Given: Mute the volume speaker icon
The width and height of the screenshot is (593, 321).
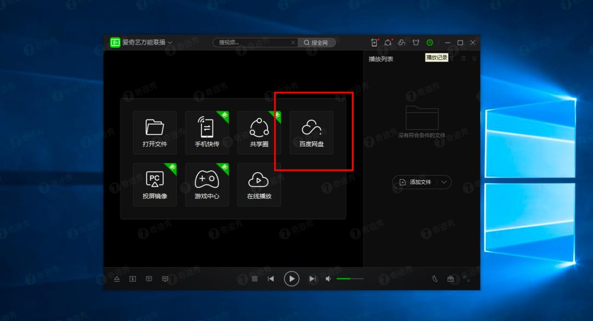Looking at the screenshot, I should point(328,279).
